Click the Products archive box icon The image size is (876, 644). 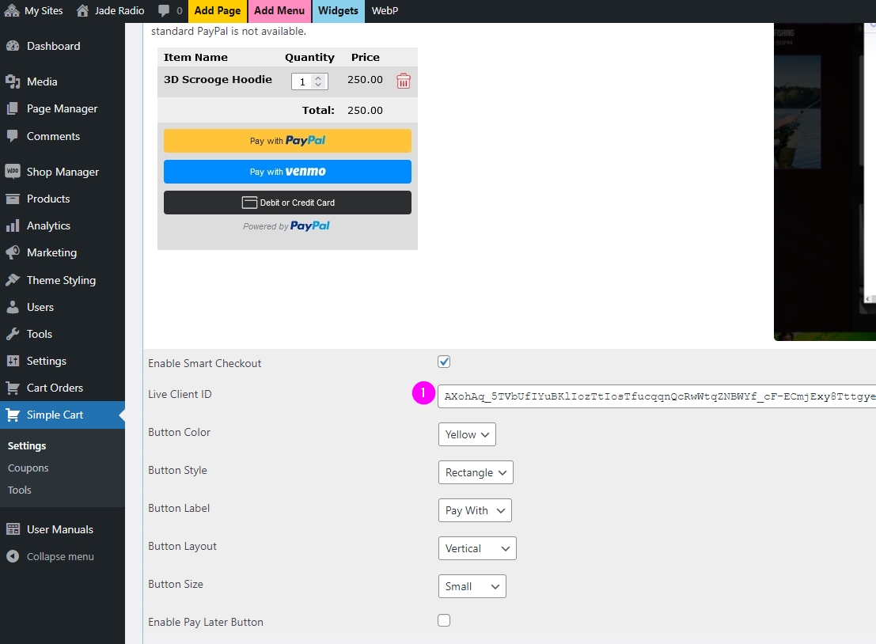point(13,199)
